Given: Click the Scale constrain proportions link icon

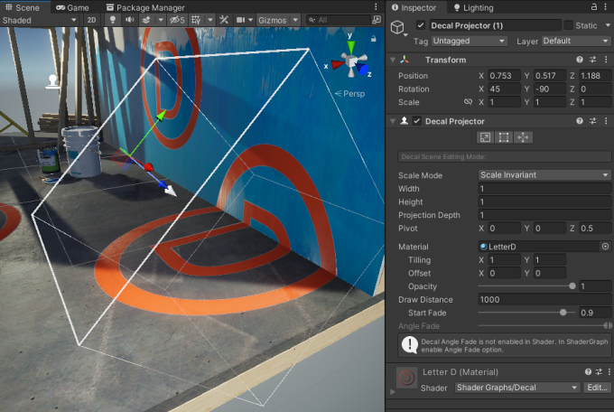Looking at the screenshot, I should point(468,102).
